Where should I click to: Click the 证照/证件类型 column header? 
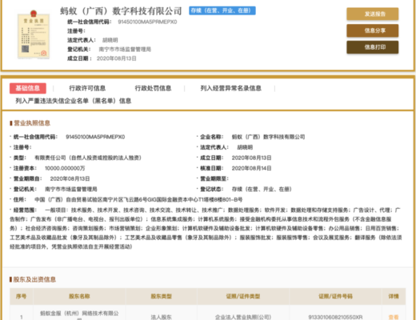tap(243, 296)
